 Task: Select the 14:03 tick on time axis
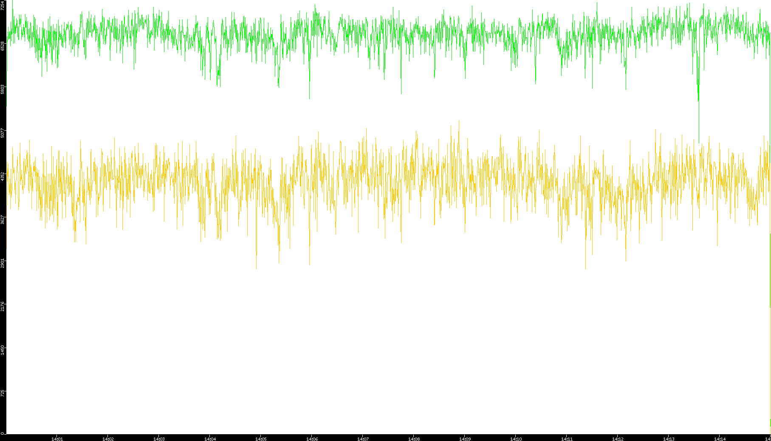point(159,439)
